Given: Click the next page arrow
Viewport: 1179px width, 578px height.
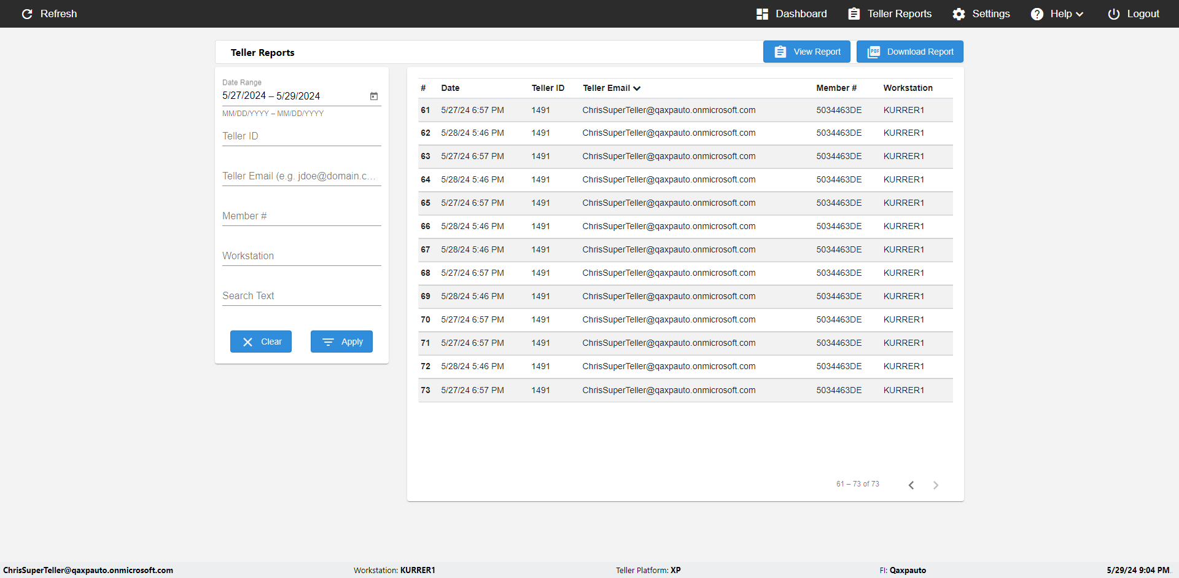Looking at the screenshot, I should click(936, 485).
